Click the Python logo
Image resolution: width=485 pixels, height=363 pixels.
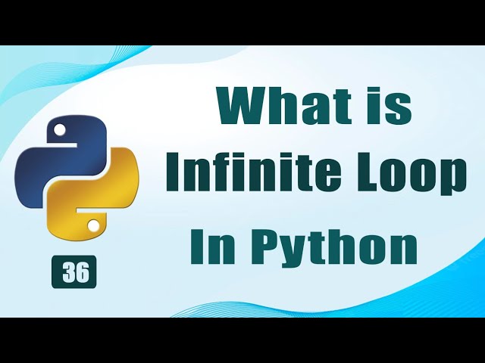click(x=77, y=178)
